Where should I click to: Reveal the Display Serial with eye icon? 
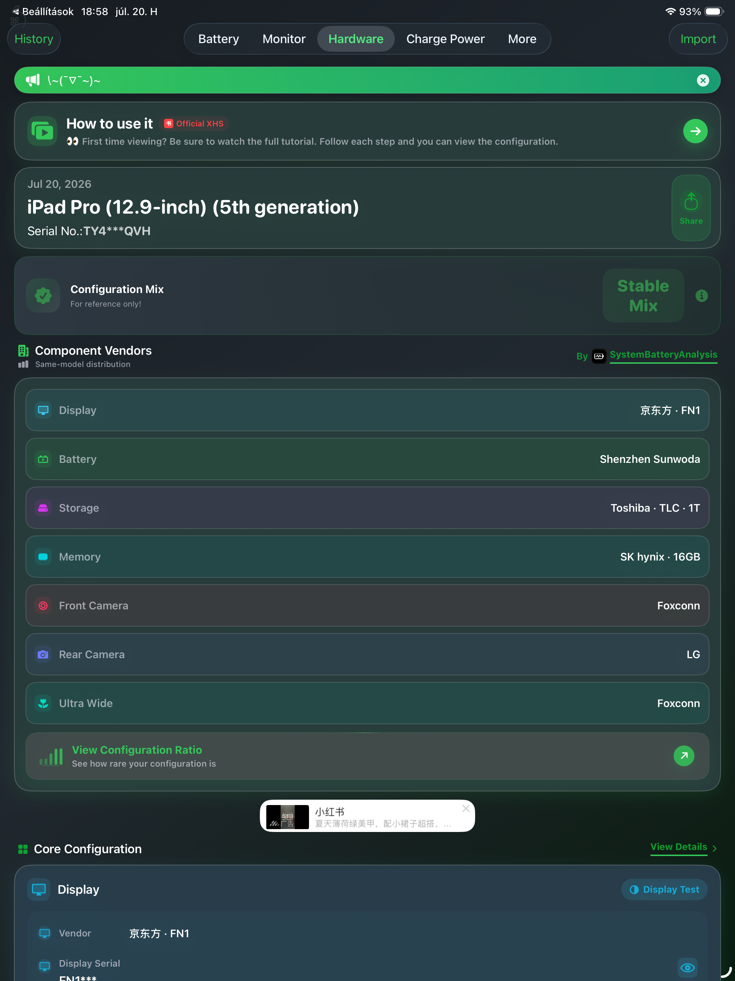coord(687,968)
